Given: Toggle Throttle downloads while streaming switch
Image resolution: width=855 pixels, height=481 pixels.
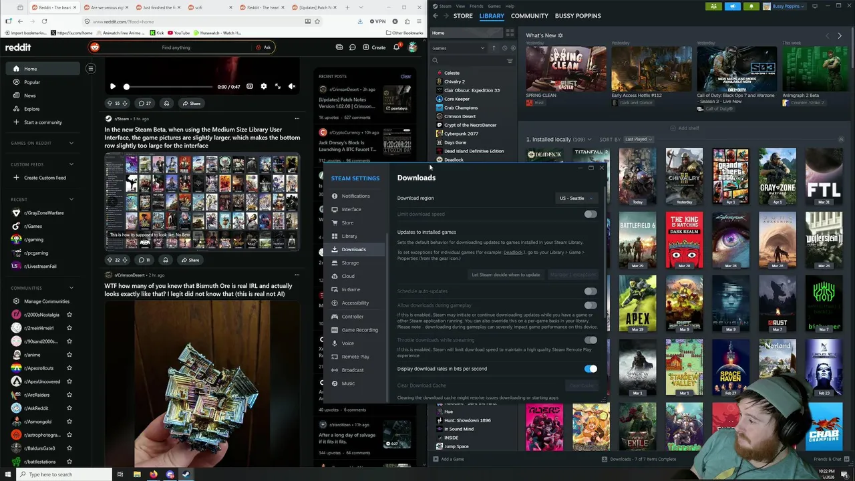Looking at the screenshot, I should 590,340.
